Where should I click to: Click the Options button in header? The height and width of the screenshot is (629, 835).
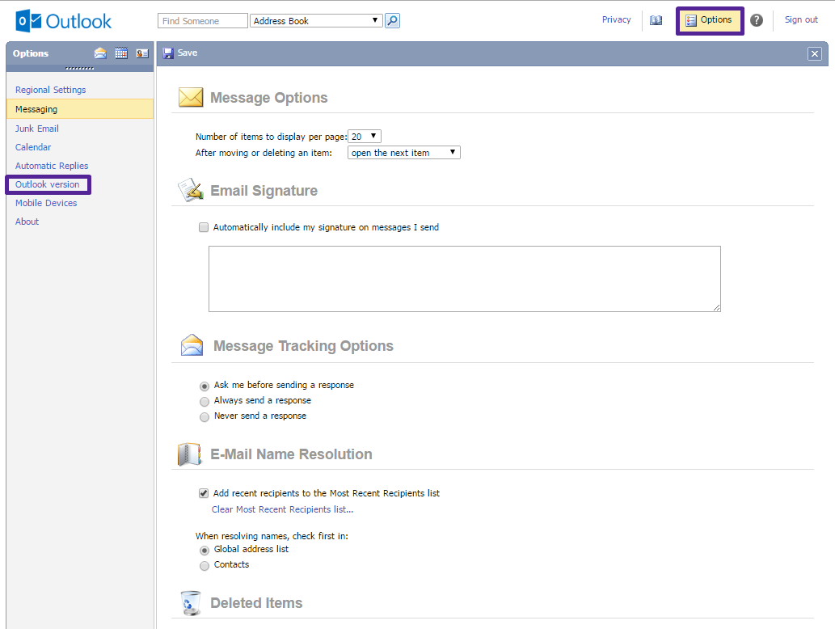[x=710, y=20]
